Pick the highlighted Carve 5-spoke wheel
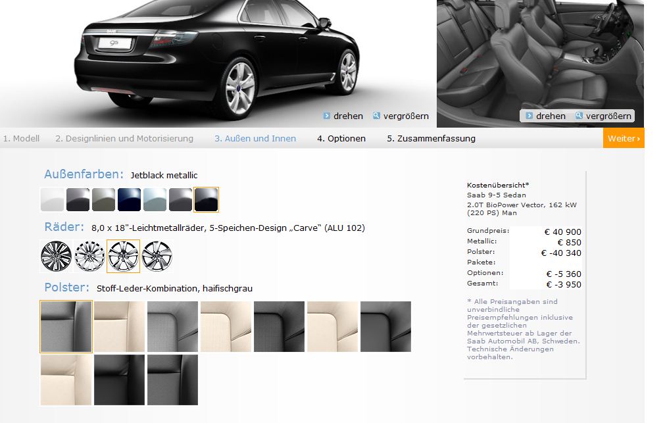The width and height of the screenshot is (665, 423). pos(123,257)
